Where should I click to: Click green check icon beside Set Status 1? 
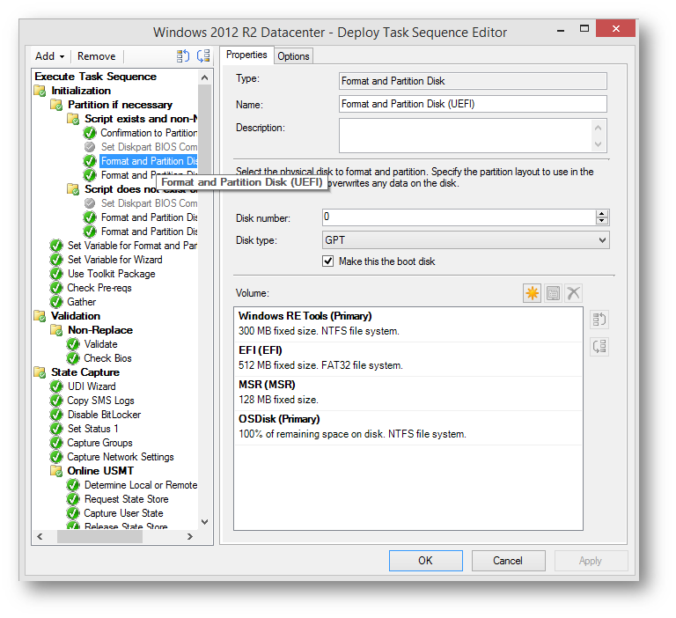[56, 429]
